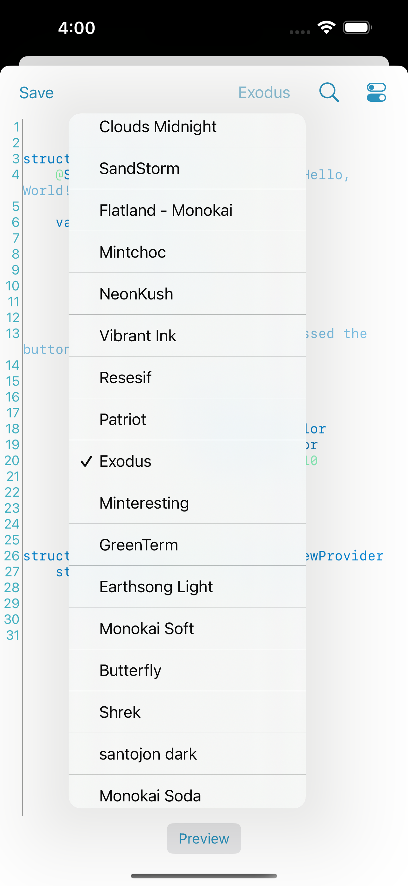
Task: Apply the GreenTerm theme
Action: (187, 544)
